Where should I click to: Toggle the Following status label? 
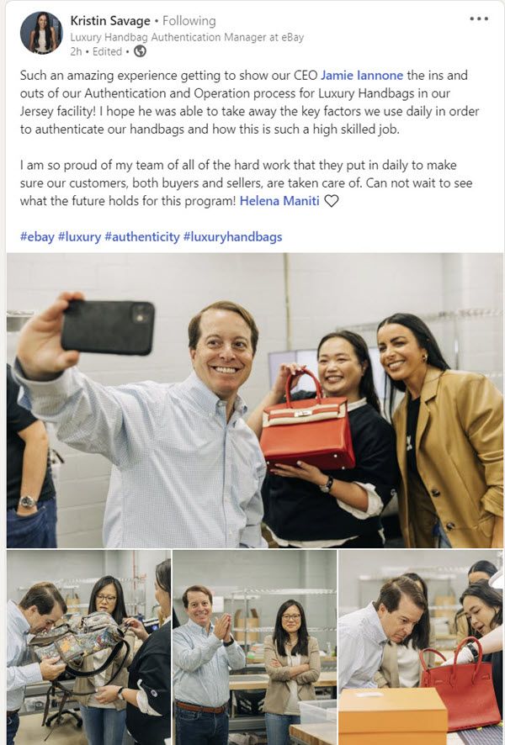click(x=189, y=21)
